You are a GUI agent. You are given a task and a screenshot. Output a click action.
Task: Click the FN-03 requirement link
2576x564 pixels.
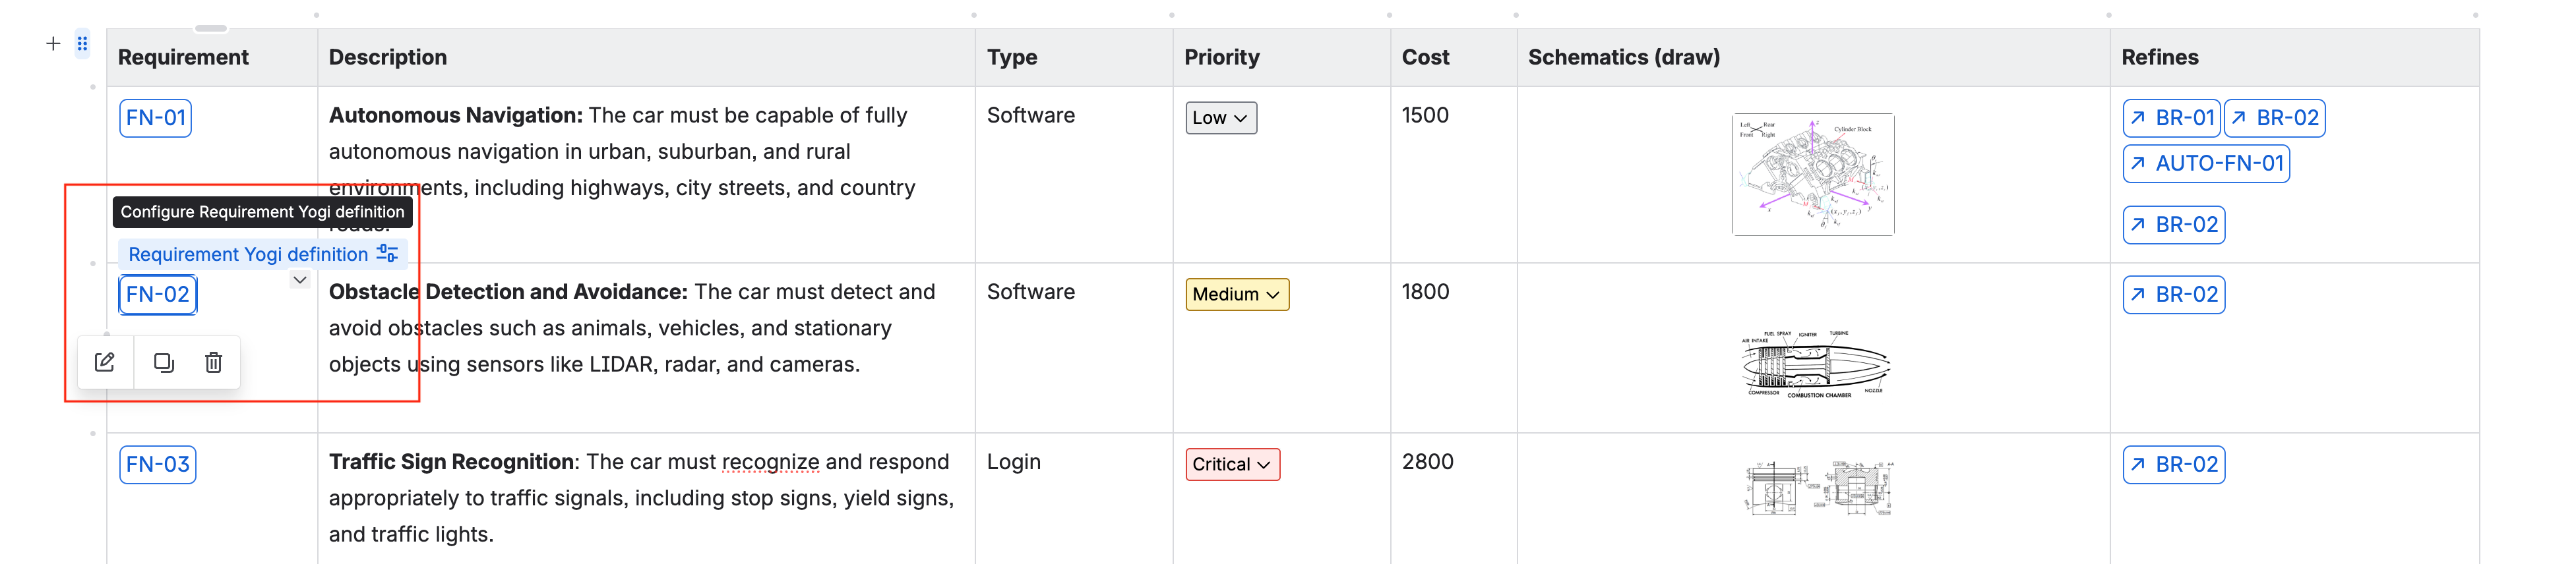[157, 464]
